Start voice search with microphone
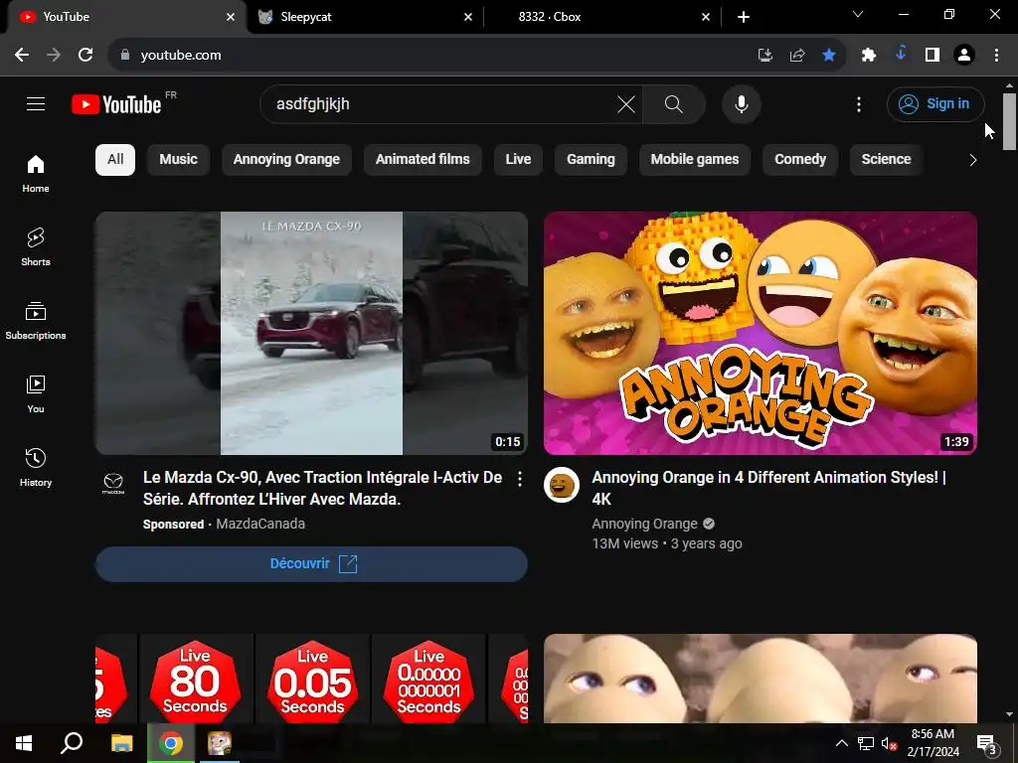The width and height of the screenshot is (1018, 763). coord(742,103)
